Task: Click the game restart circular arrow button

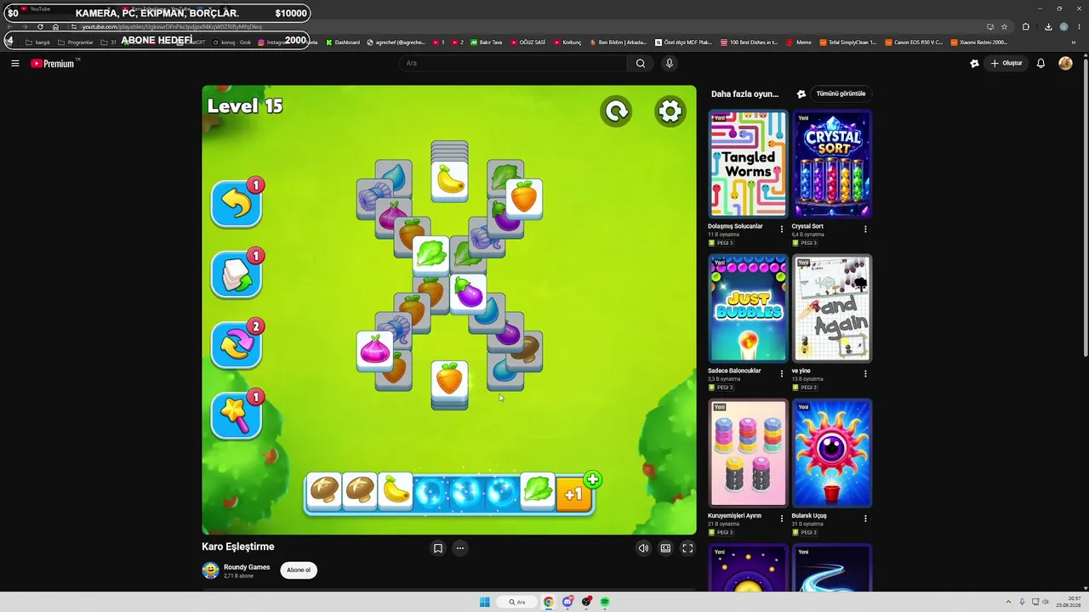Action: (616, 111)
